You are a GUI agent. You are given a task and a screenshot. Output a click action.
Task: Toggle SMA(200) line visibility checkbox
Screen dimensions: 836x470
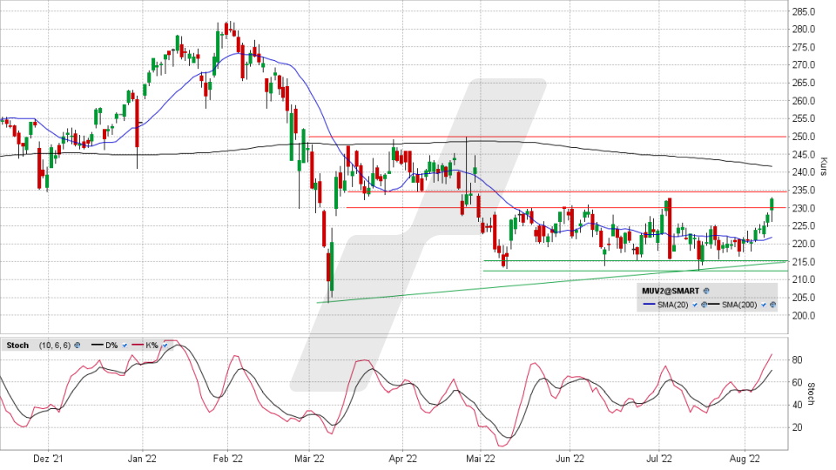764,305
